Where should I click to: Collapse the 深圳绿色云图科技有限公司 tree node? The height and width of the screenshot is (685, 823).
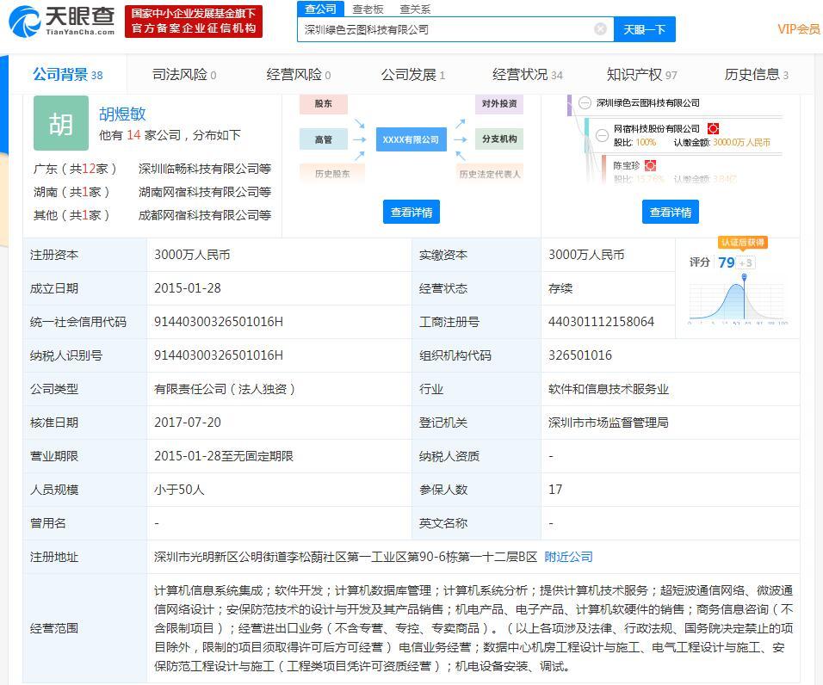585,103
